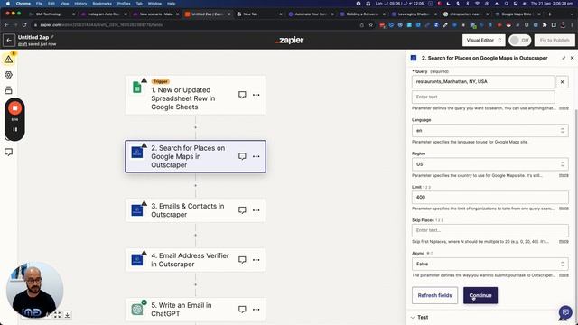Expand more text under Limit description
Screen dimensions: 578x325
pos(564,209)
